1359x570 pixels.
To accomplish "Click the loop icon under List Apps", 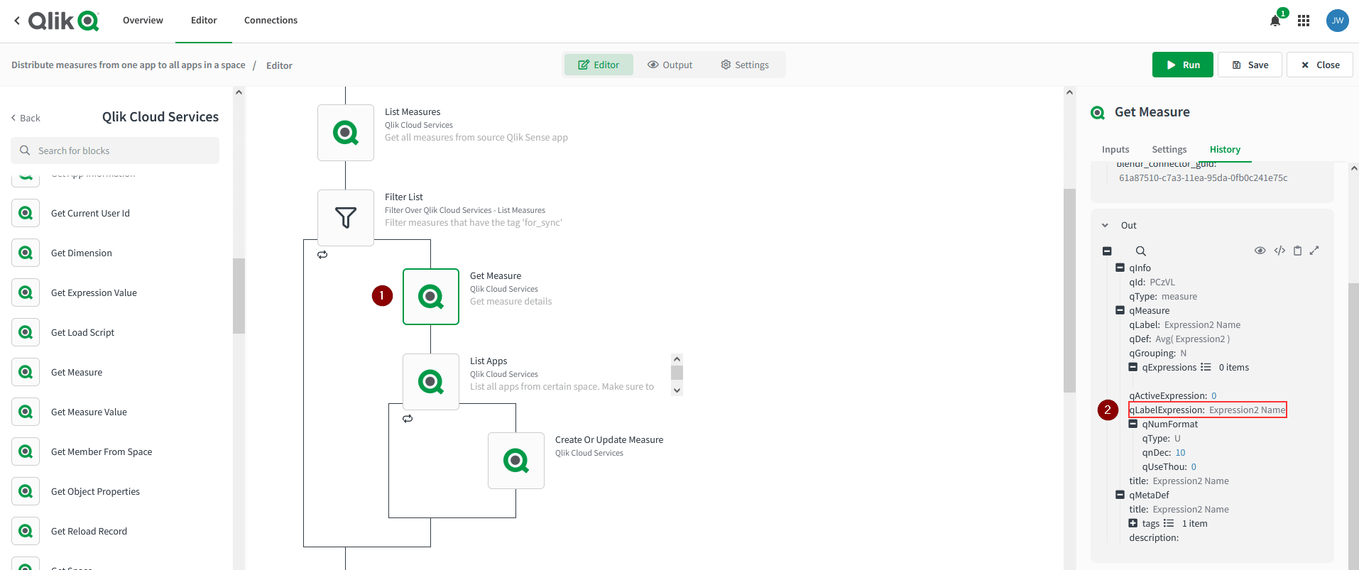I will (408, 418).
